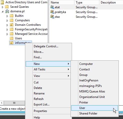Create a new User object

pyautogui.click(x=94, y=108)
